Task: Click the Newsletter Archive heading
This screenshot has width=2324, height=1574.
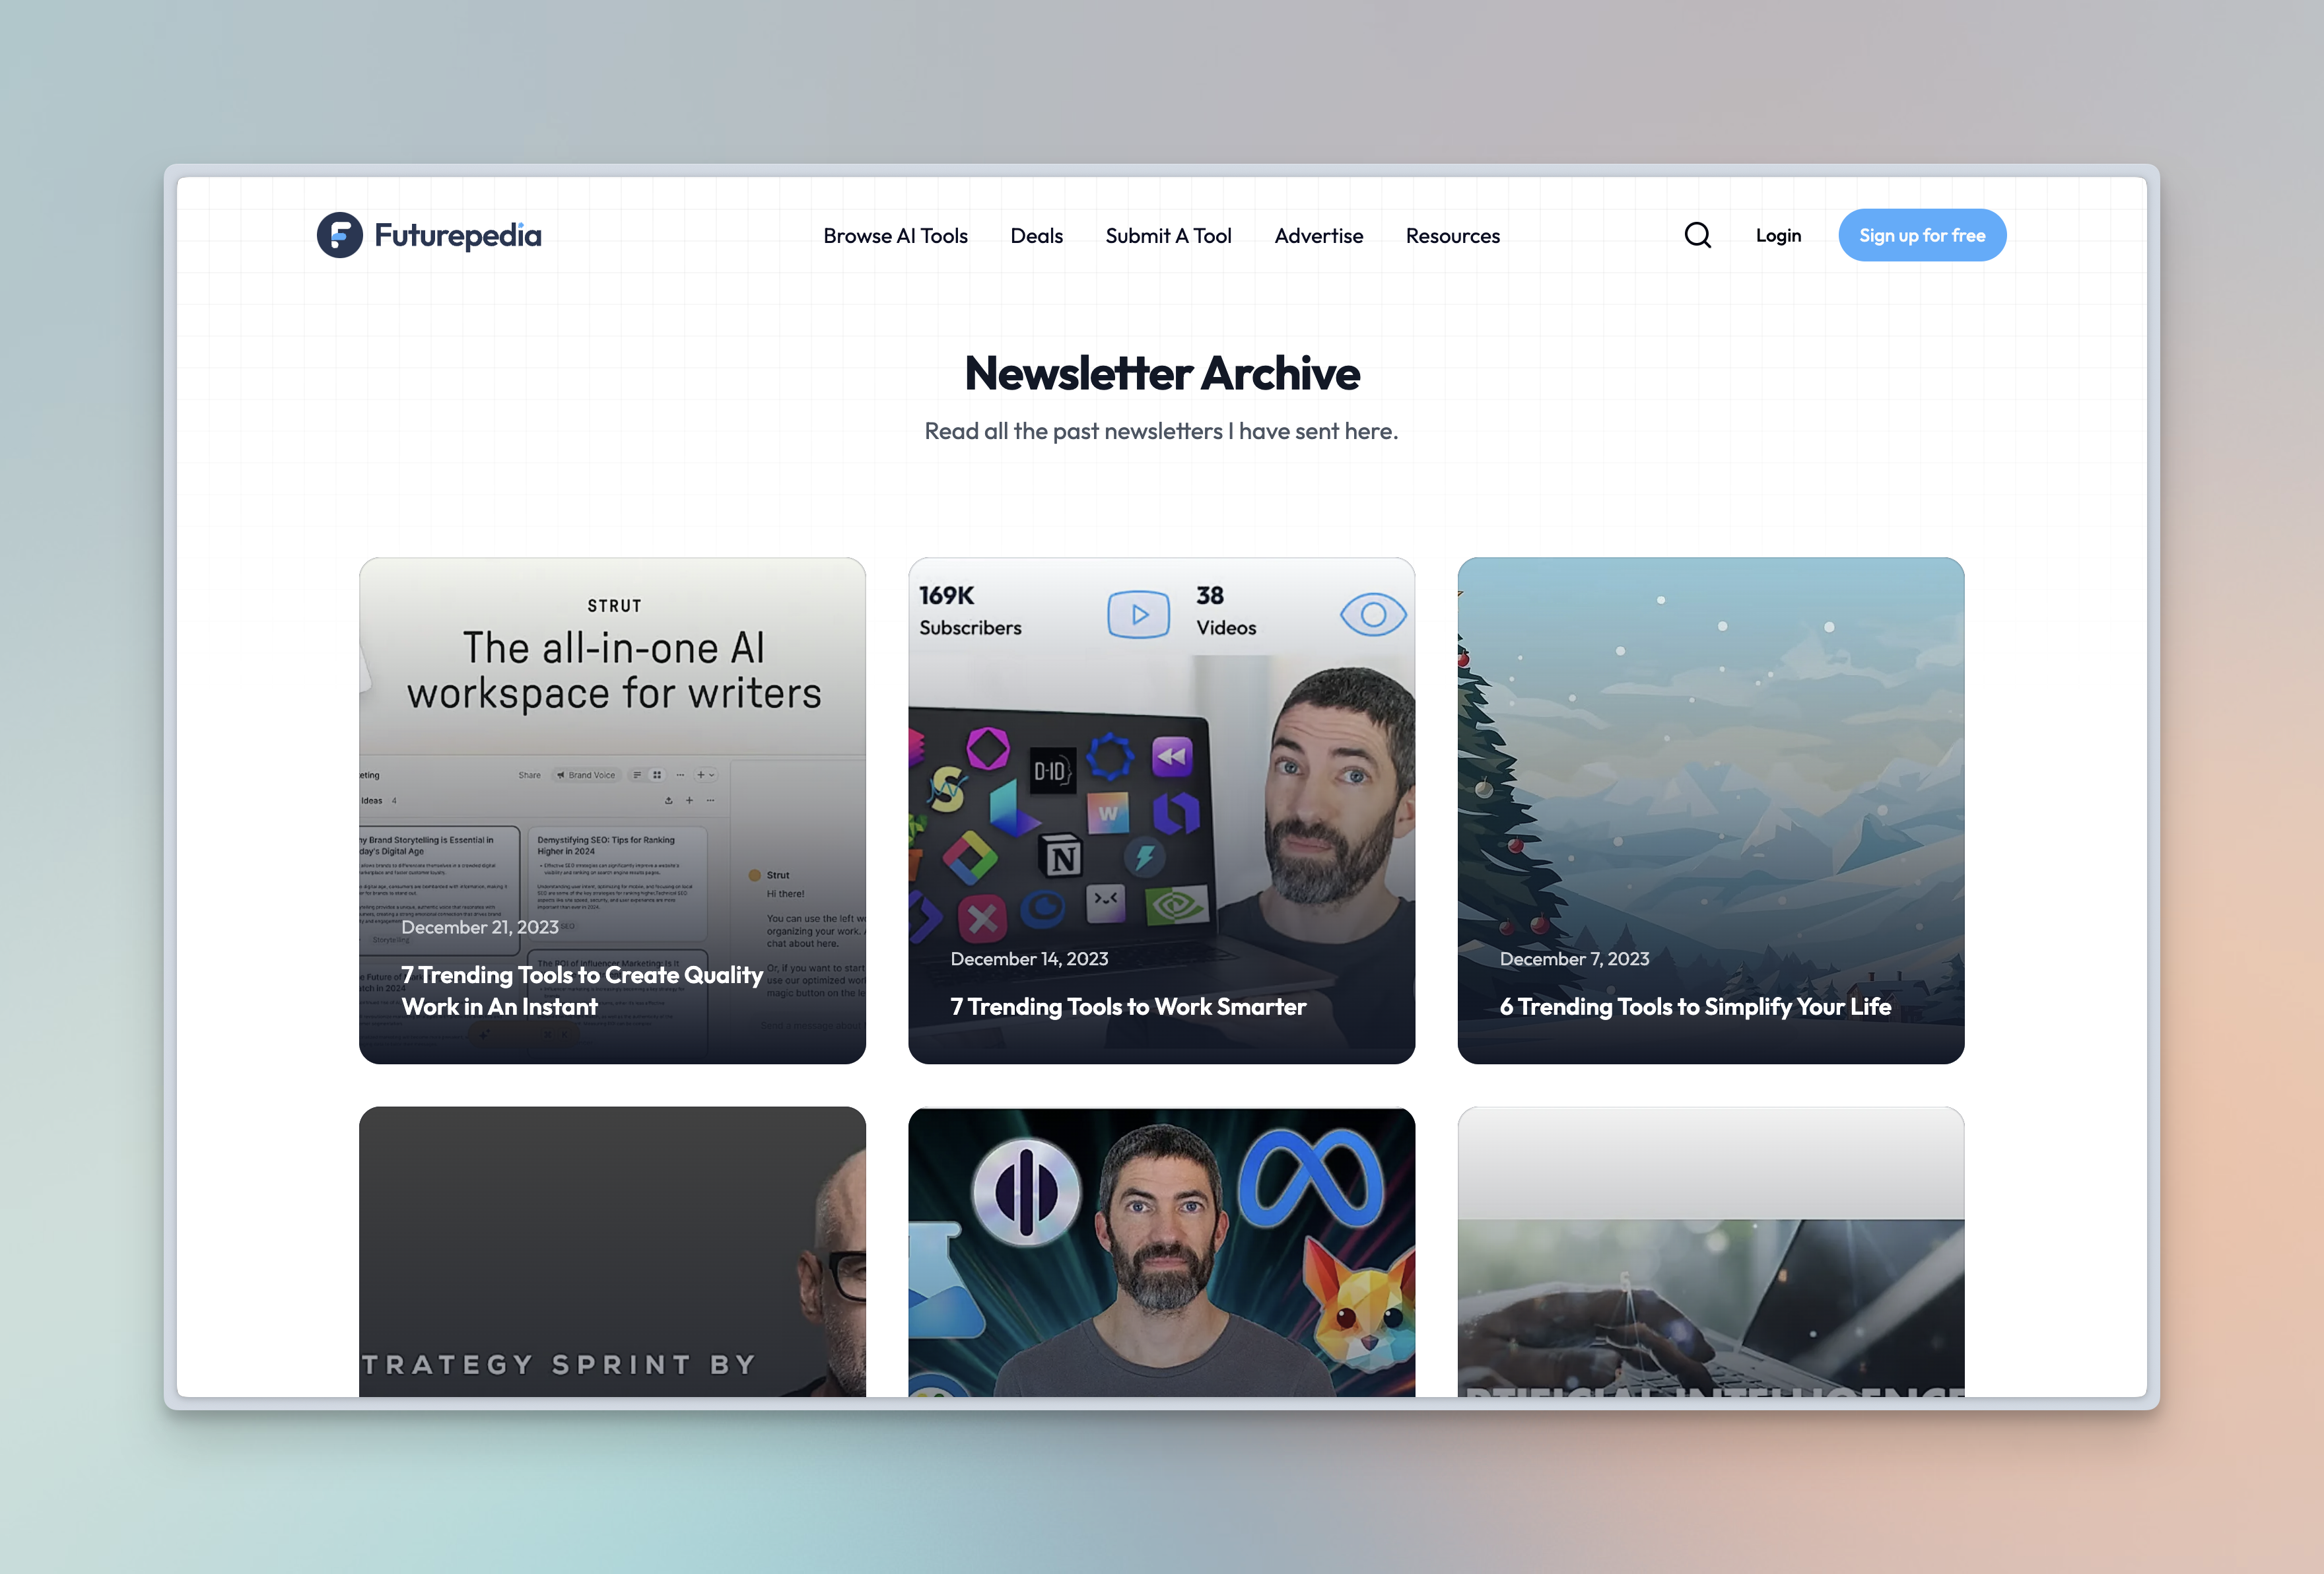Action: pyautogui.click(x=1161, y=373)
